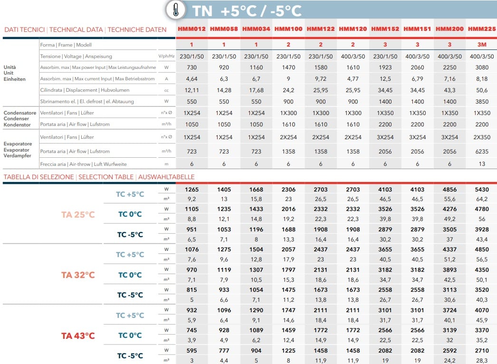This screenshot has height=364, width=497.
Task: Click the 2710 W capacity value
Action: click(x=482, y=351)
